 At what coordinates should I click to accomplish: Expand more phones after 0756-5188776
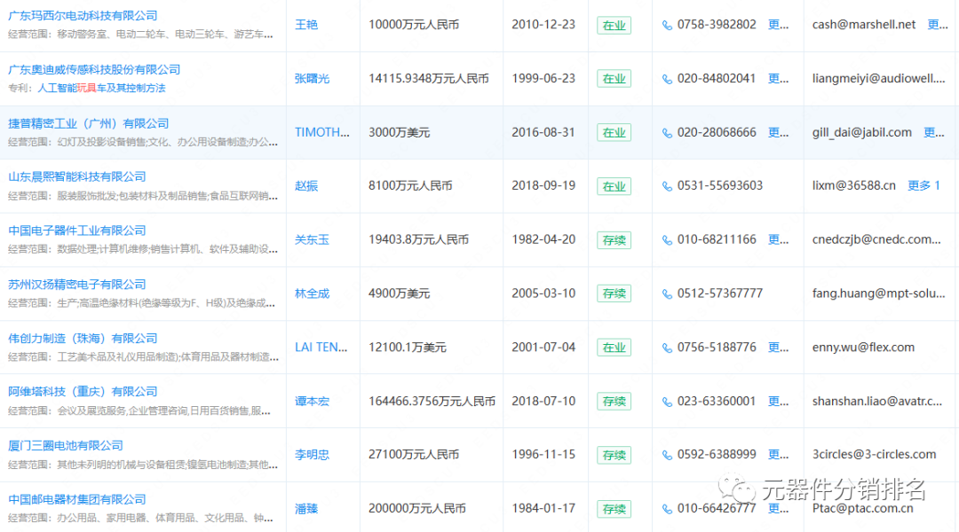pyautogui.click(x=778, y=347)
